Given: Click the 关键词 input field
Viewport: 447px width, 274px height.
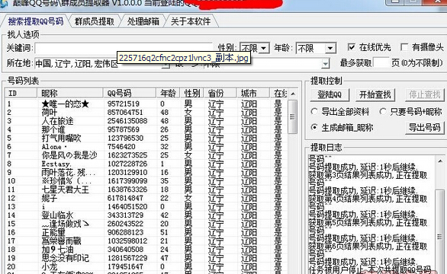Looking at the screenshot, I should 124,48.
